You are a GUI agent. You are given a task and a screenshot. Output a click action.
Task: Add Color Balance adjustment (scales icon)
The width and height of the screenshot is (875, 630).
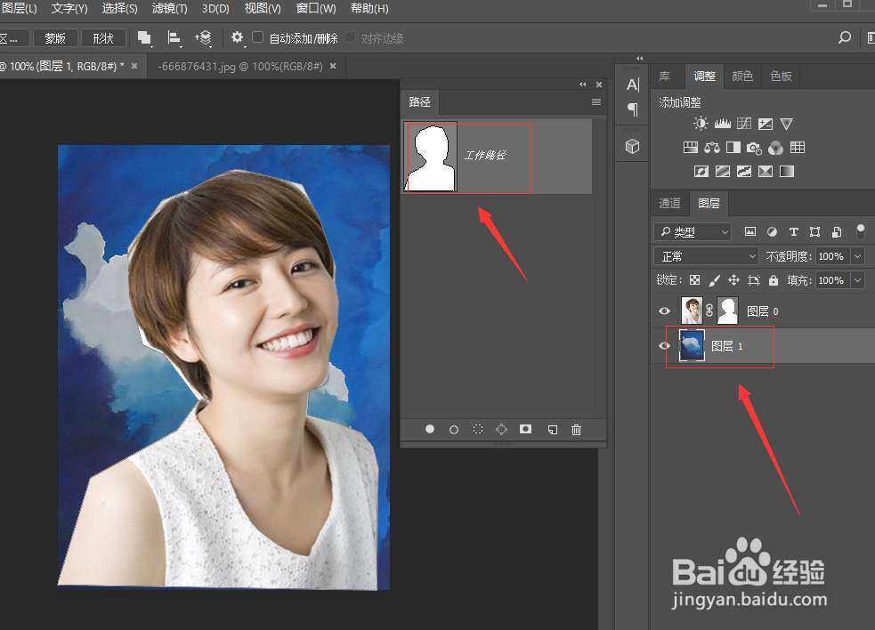pos(711,148)
